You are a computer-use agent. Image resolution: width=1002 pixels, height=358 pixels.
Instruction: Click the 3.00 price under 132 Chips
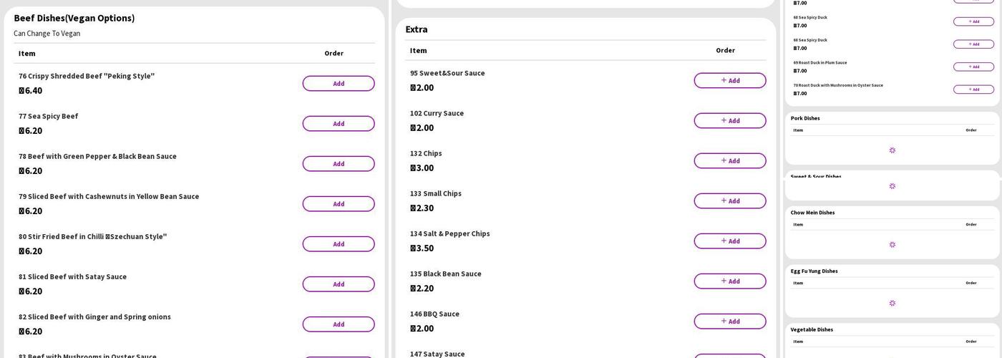click(422, 168)
